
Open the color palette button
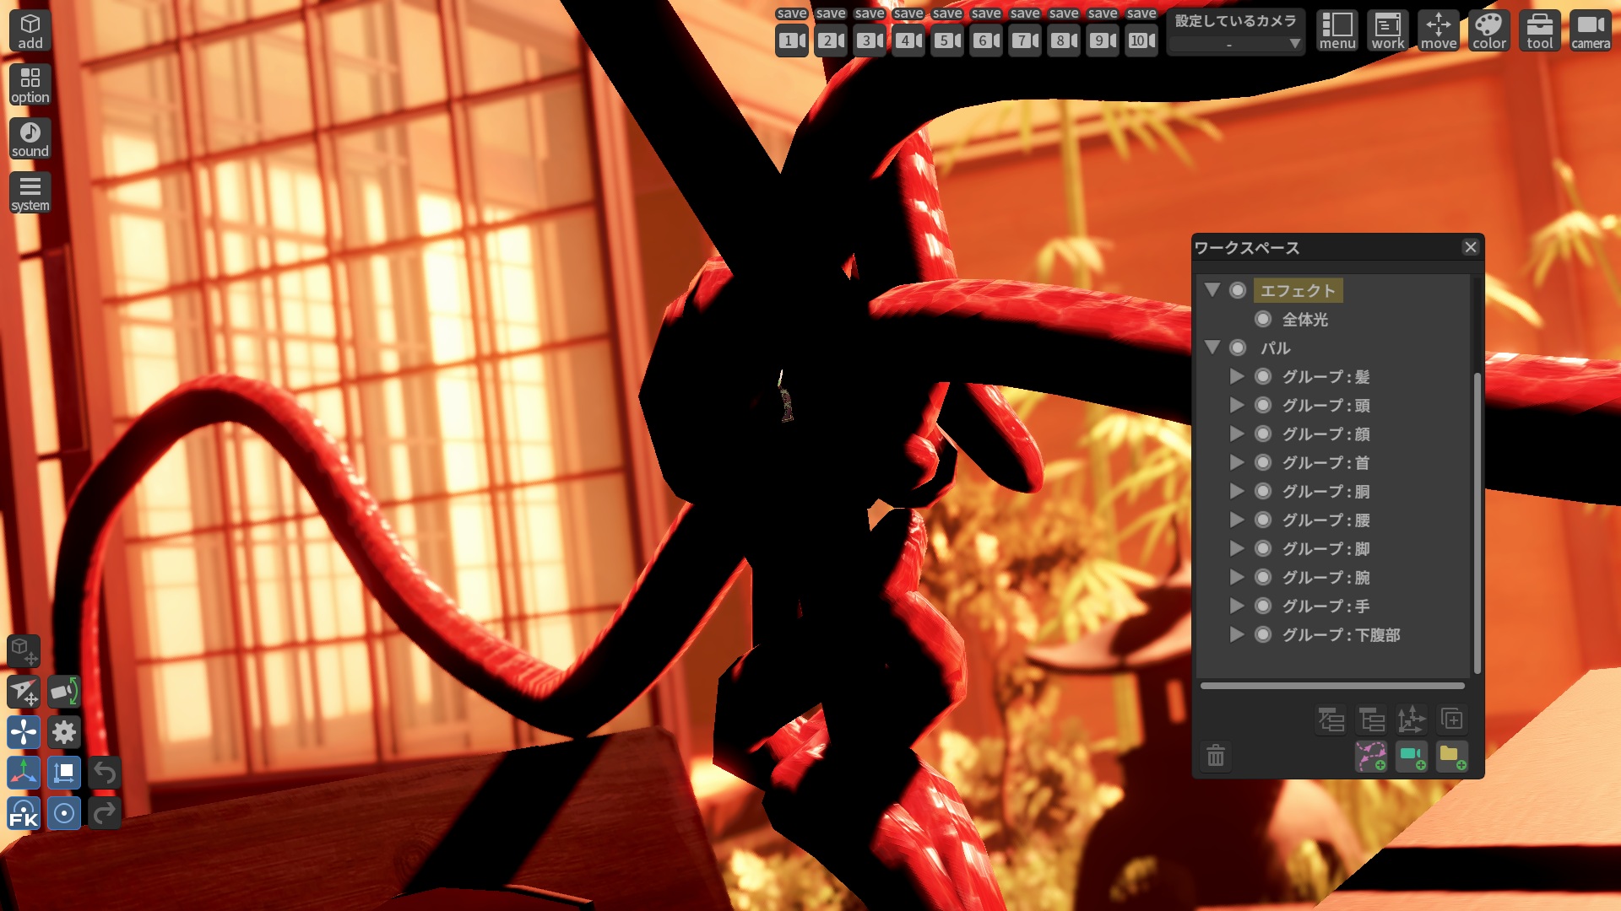1489,31
